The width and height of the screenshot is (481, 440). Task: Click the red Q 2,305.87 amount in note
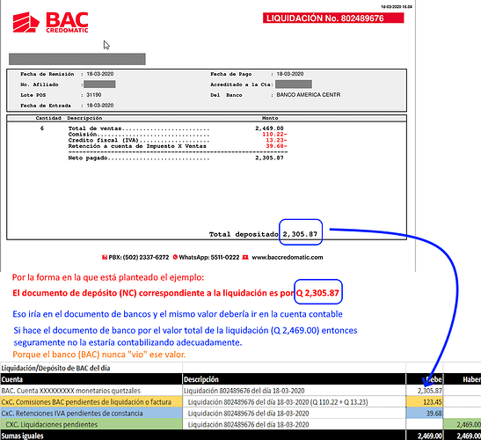coord(317,293)
